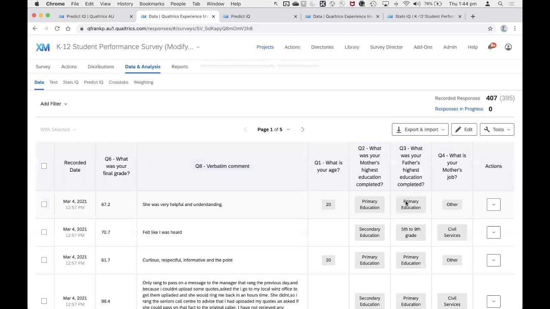Go to the next responses page
Image resolution: width=550 pixels, height=309 pixels.
(x=302, y=129)
